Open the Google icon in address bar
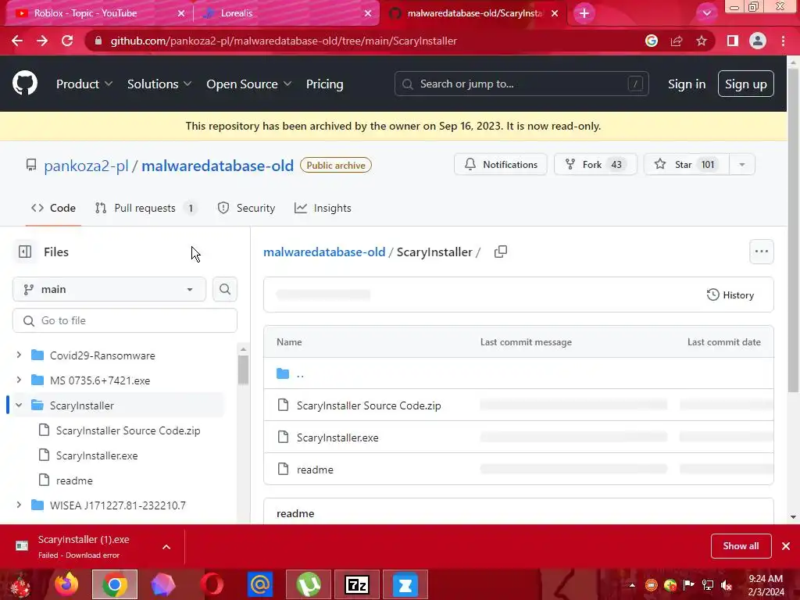The width and height of the screenshot is (800, 600). click(x=652, y=41)
